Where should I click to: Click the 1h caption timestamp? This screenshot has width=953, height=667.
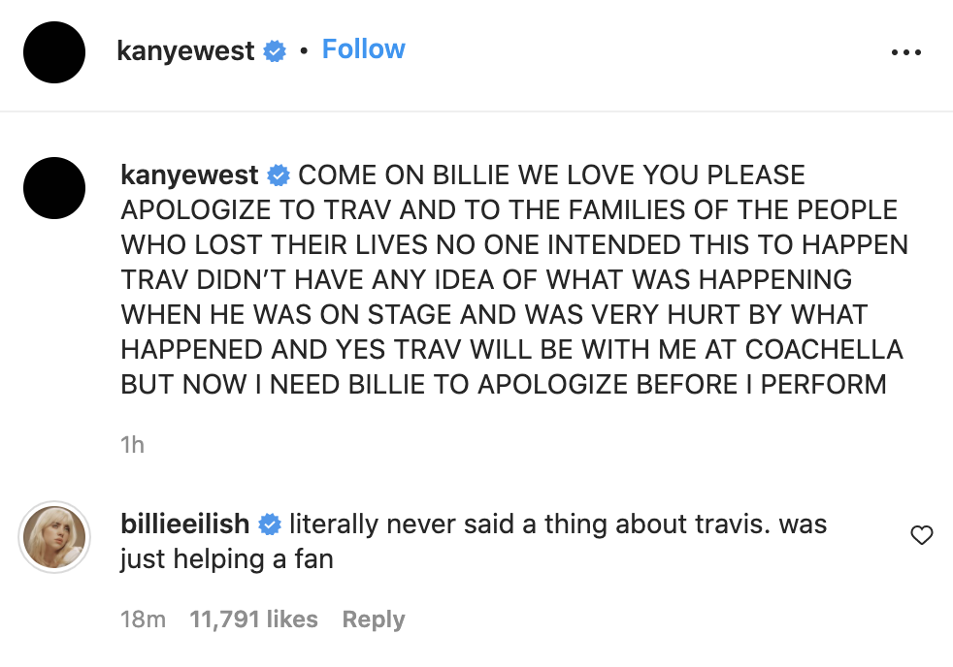click(x=132, y=445)
